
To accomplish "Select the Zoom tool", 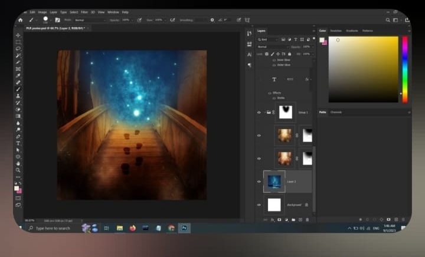I will (x=18, y=170).
